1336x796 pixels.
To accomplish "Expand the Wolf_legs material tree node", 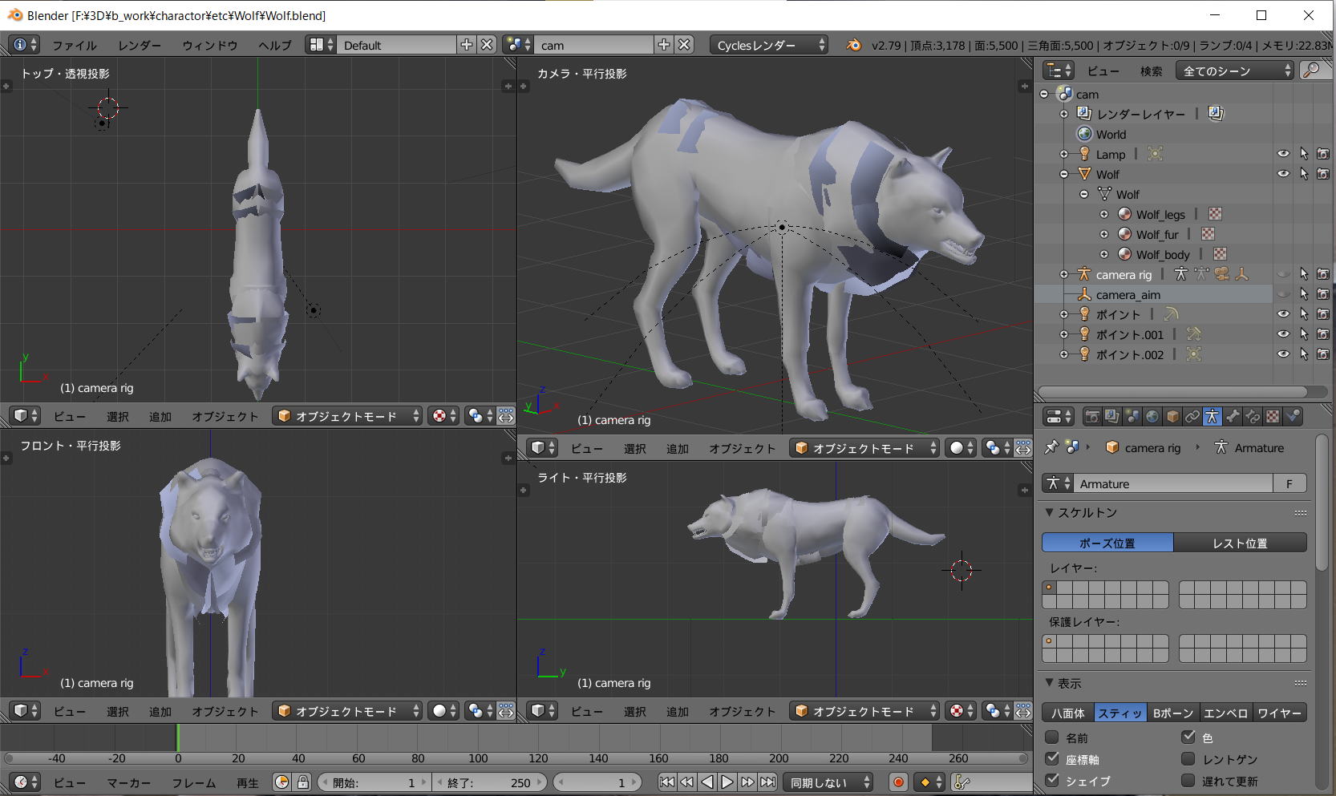I will click(1104, 214).
